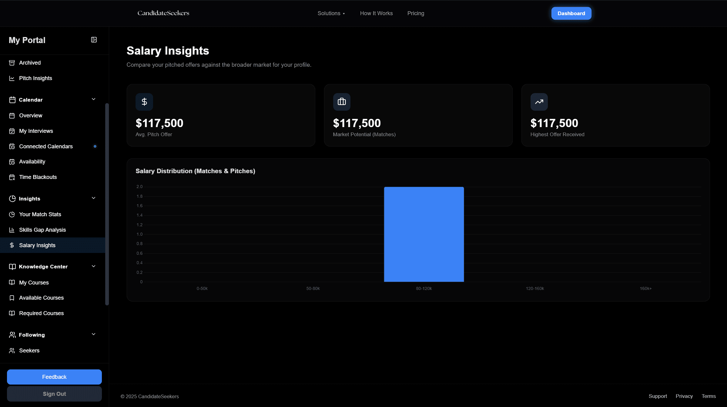Image resolution: width=727 pixels, height=407 pixels.
Task: Click the Connected Calendars icon in sidebar
Action: click(x=12, y=146)
